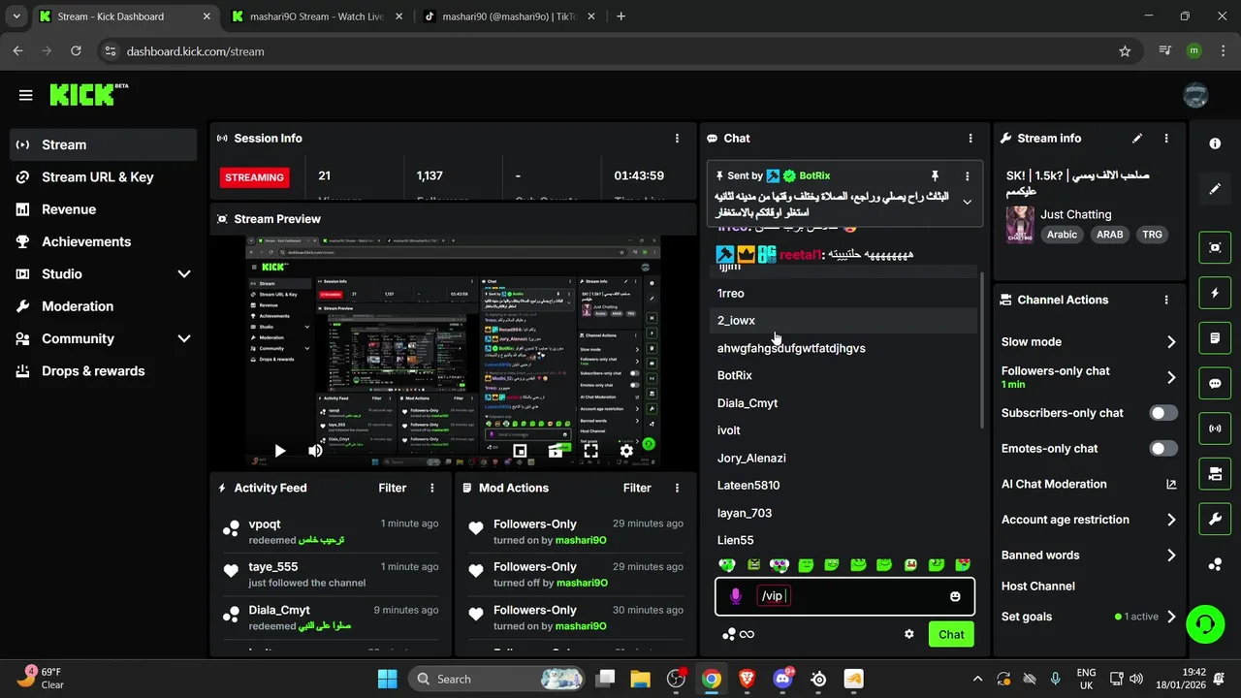This screenshot has height=698, width=1241.
Task: Open chat settings gear icon
Action: coord(909,634)
